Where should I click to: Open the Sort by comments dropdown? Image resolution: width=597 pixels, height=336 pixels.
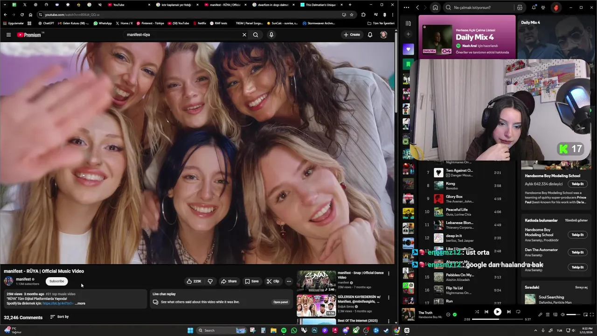59,317
